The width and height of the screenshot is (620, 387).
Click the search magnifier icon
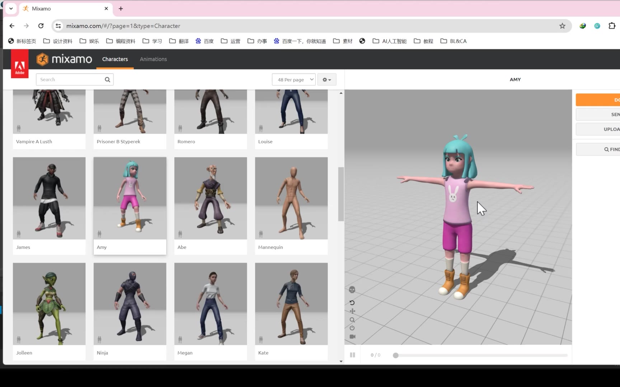[x=107, y=80]
